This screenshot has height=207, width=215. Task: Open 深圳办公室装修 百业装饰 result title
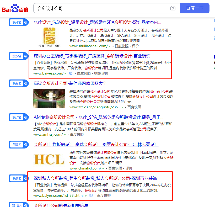(x=92, y=56)
